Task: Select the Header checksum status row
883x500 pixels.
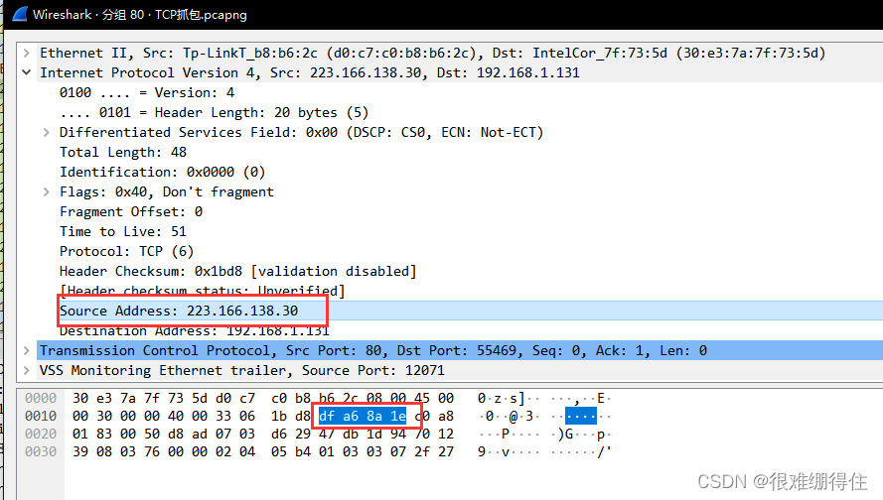Action: [x=203, y=291]
